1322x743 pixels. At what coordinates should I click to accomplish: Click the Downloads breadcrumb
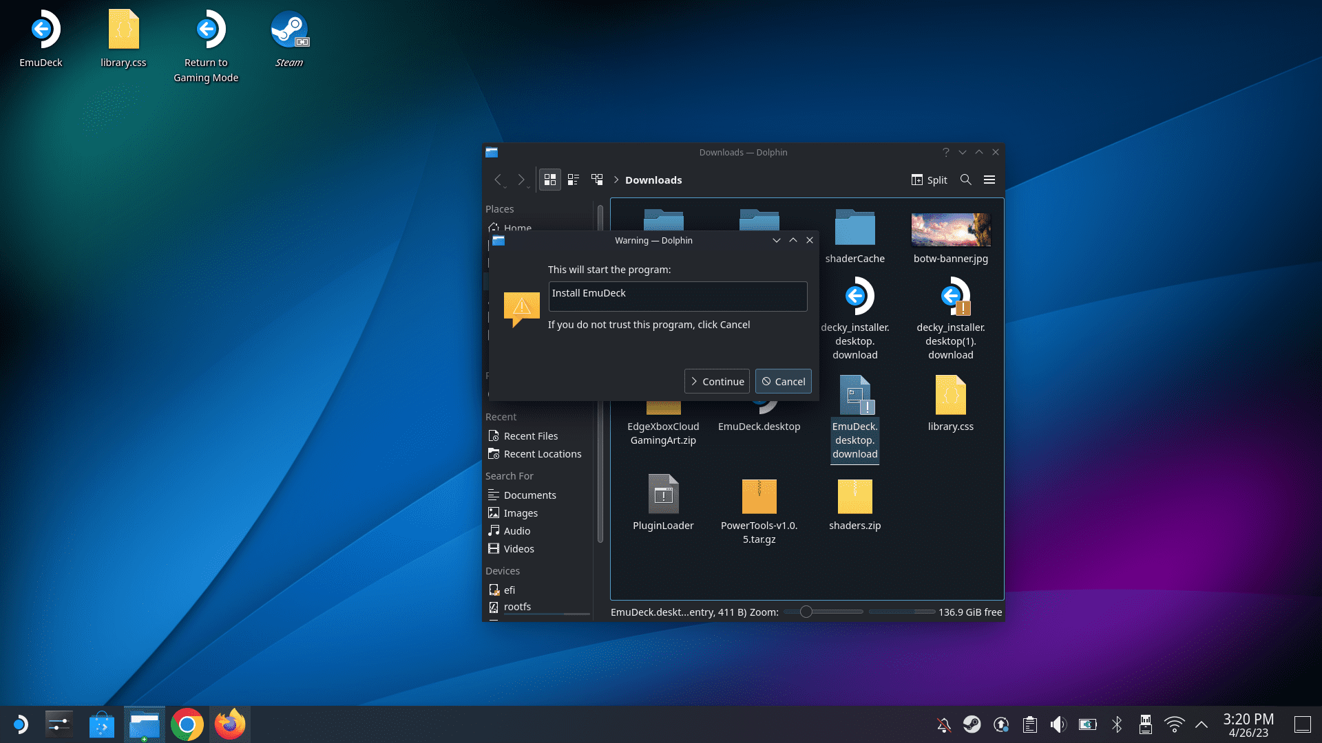pyautogui.click(x=653, y=180)
